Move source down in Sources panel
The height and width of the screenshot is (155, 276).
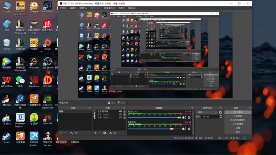[x=115, y=133]
